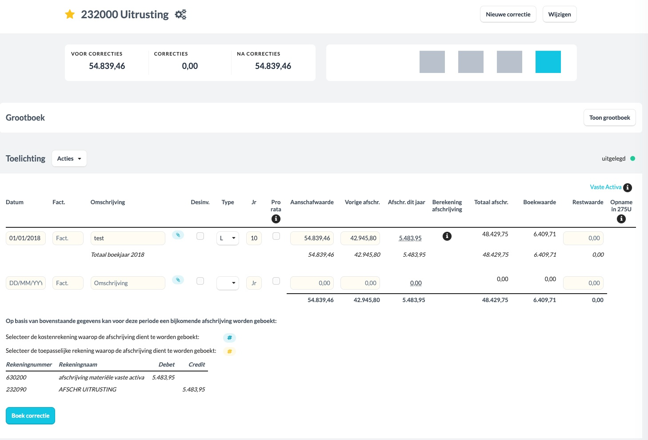Click the blue hash icon for kostenrekening
This screenshot has height=440, width=648.
pyautogui.click(x=229, y=338)
